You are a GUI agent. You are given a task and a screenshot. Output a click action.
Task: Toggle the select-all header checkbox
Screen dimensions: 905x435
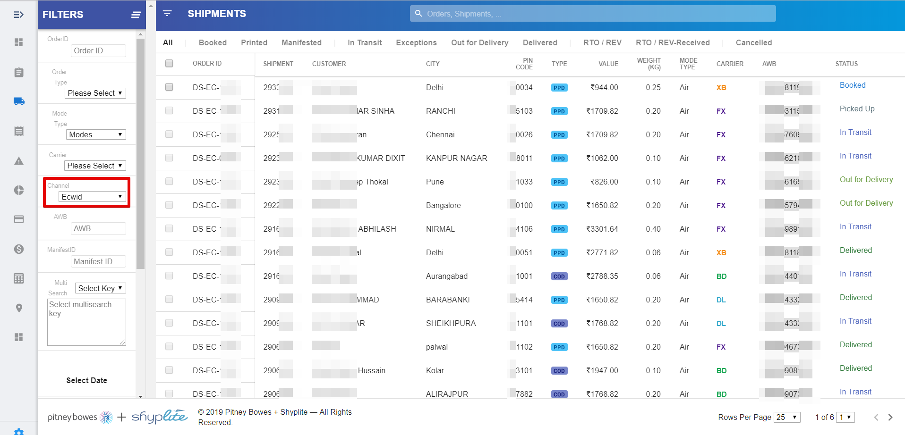coord(169,63)
